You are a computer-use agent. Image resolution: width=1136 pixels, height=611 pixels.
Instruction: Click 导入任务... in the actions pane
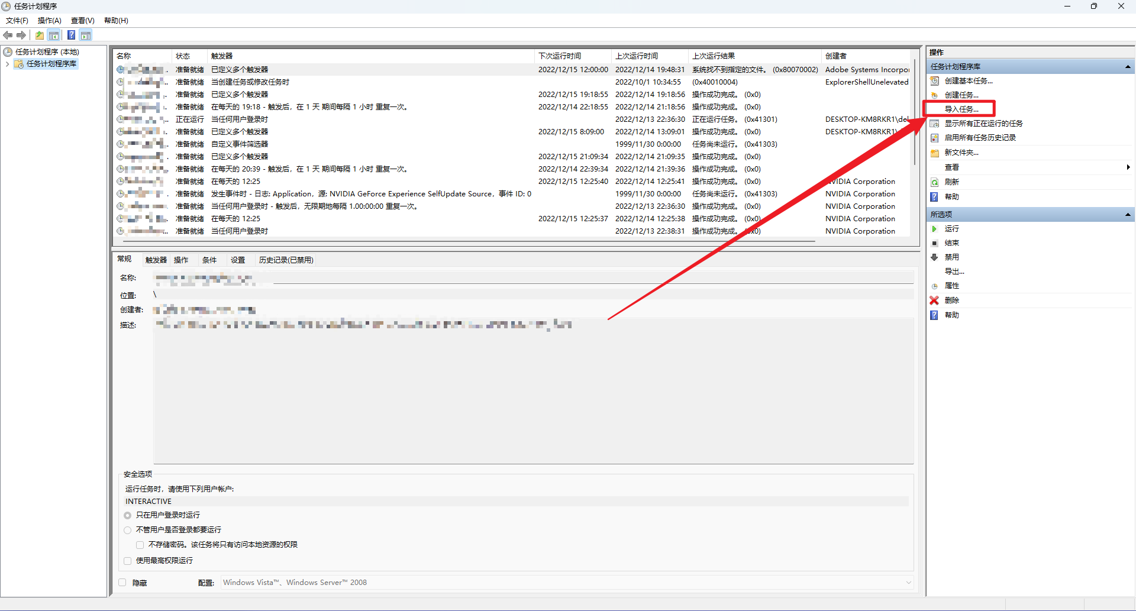tap(961, 109)
